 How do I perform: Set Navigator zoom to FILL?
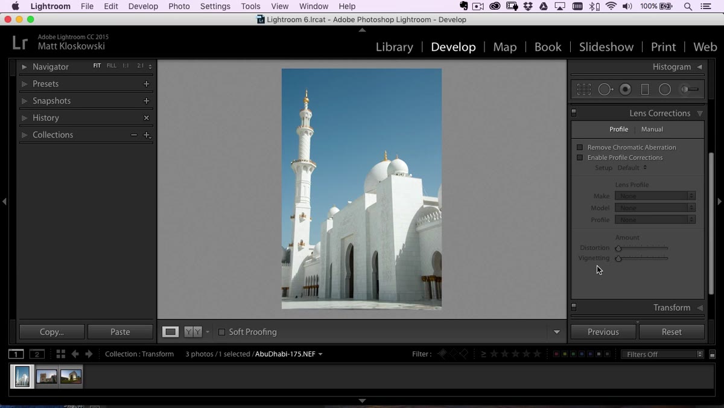(112, 66)
